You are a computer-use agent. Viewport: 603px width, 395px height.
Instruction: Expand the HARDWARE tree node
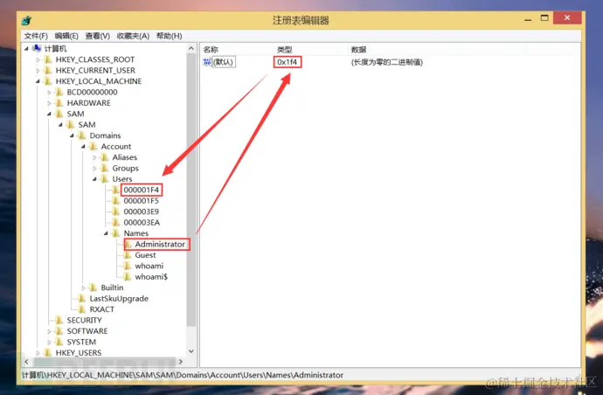click(x=49, y=103)
